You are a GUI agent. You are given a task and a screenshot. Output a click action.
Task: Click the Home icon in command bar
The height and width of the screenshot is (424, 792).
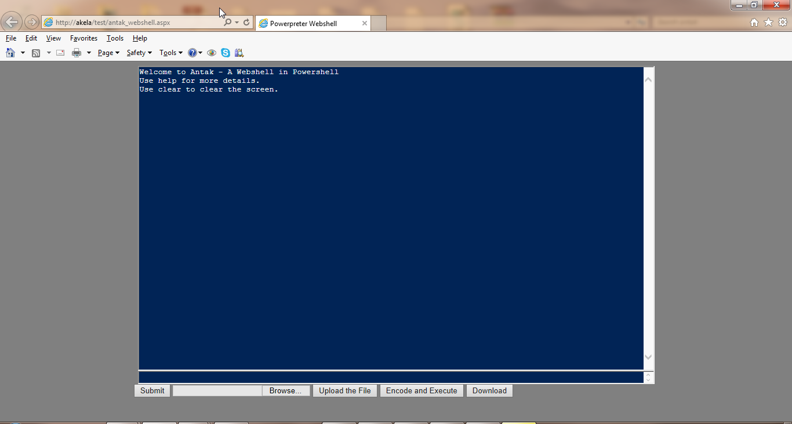(x=10, y=53)
